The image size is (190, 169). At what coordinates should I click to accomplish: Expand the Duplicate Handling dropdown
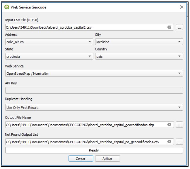pyautogui.click(x=94, y=107)
